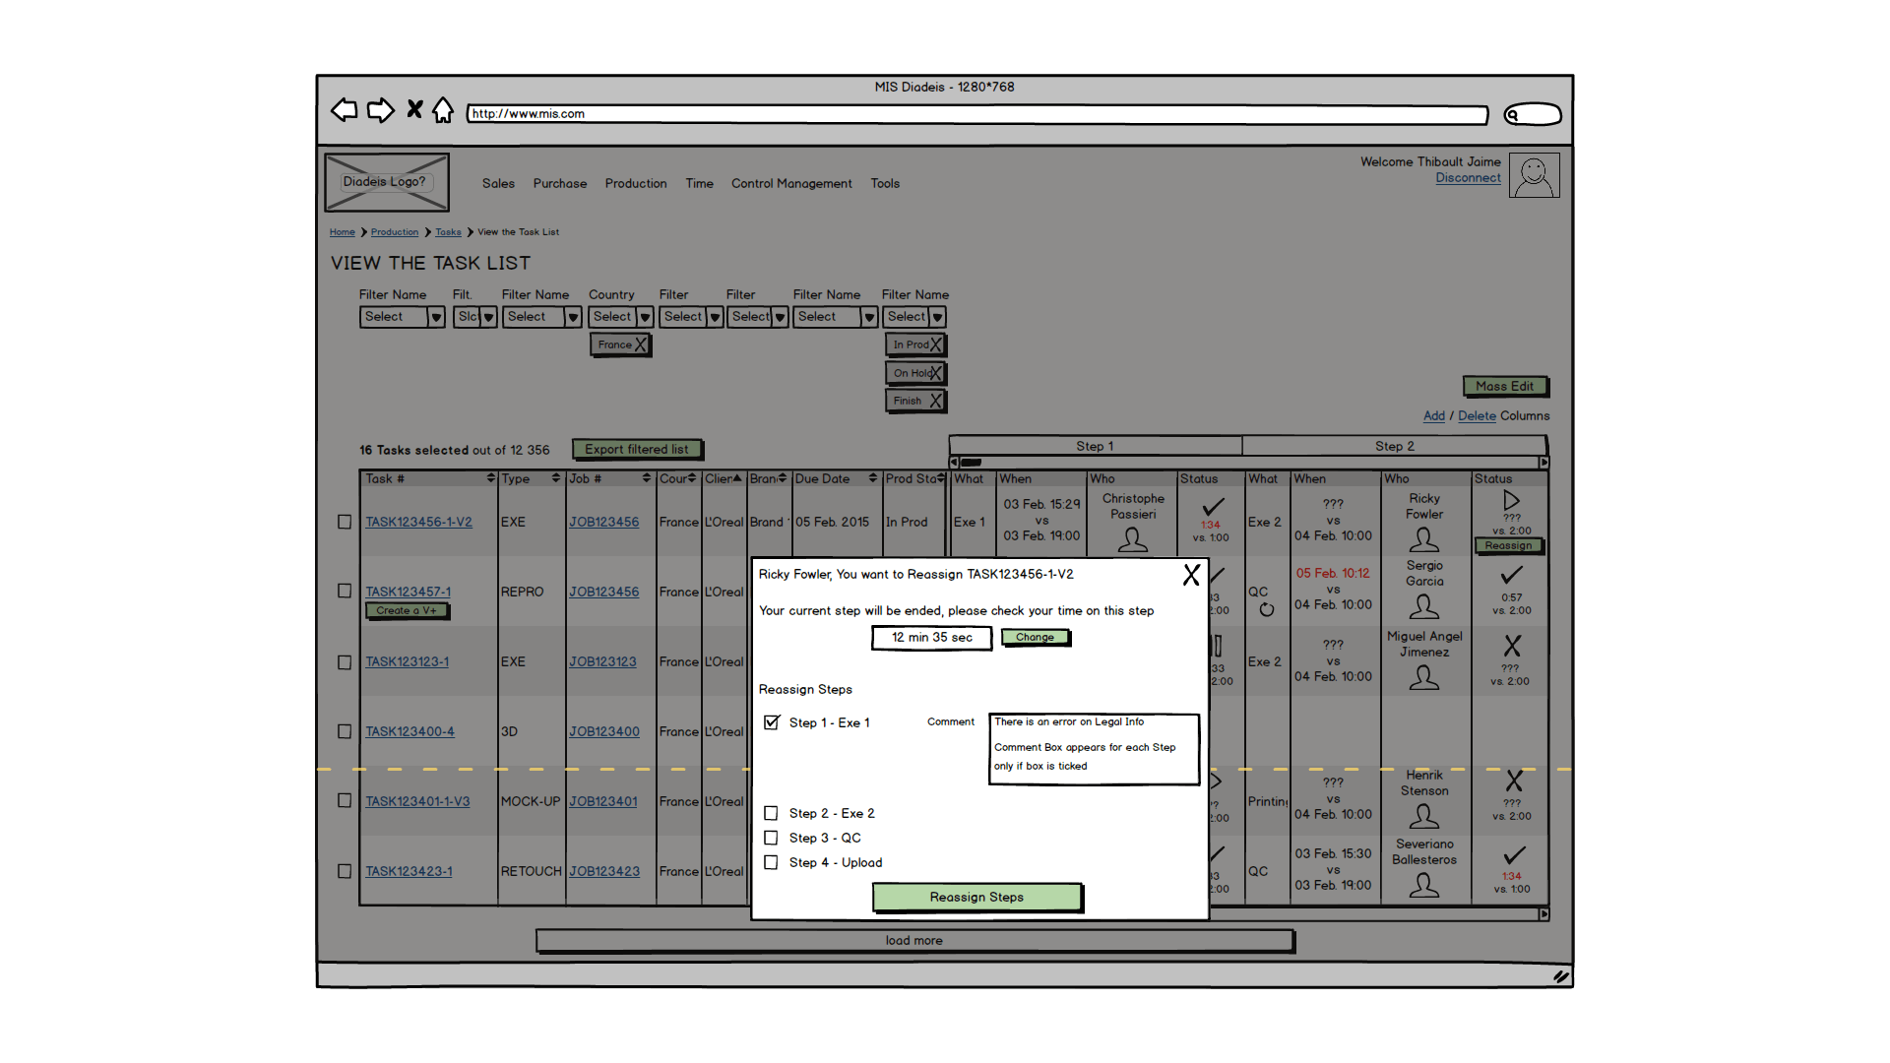The width and height of the screenshot is (1890, 1063).
Task: Check the Step 3 - QC checkbox
Action: tap(771, 838)
